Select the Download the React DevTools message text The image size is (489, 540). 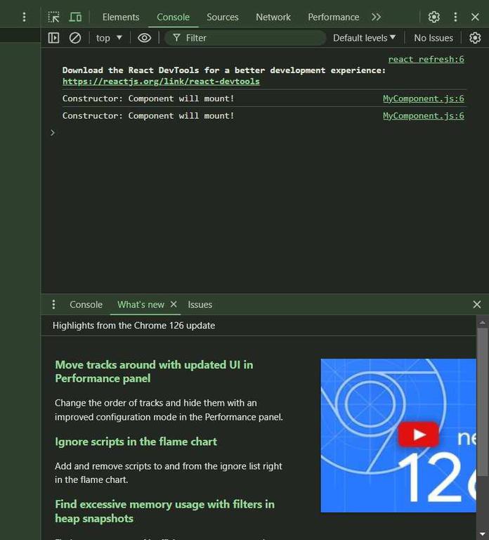224,70
